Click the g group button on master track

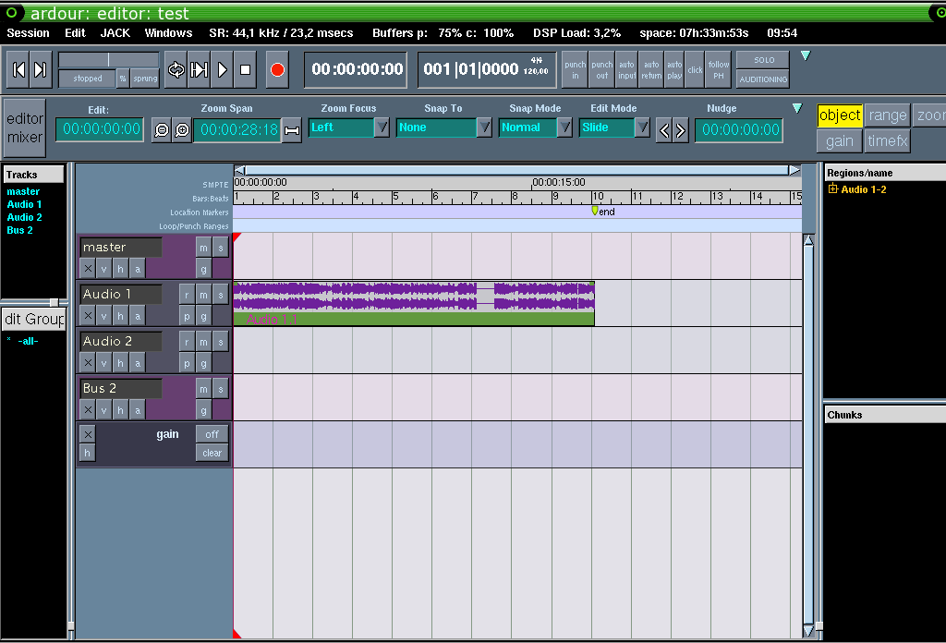pyautogui.click(x=204, y=269)
